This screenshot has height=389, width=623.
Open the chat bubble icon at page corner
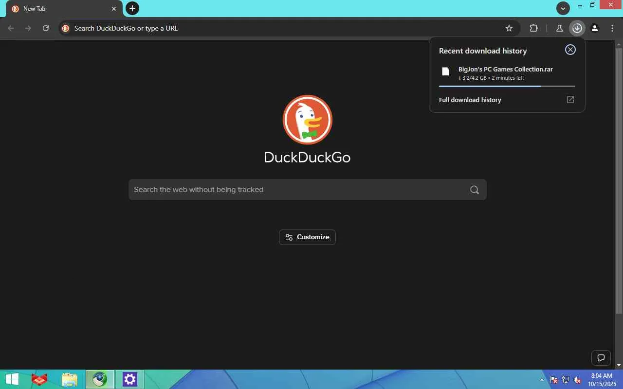601,358
